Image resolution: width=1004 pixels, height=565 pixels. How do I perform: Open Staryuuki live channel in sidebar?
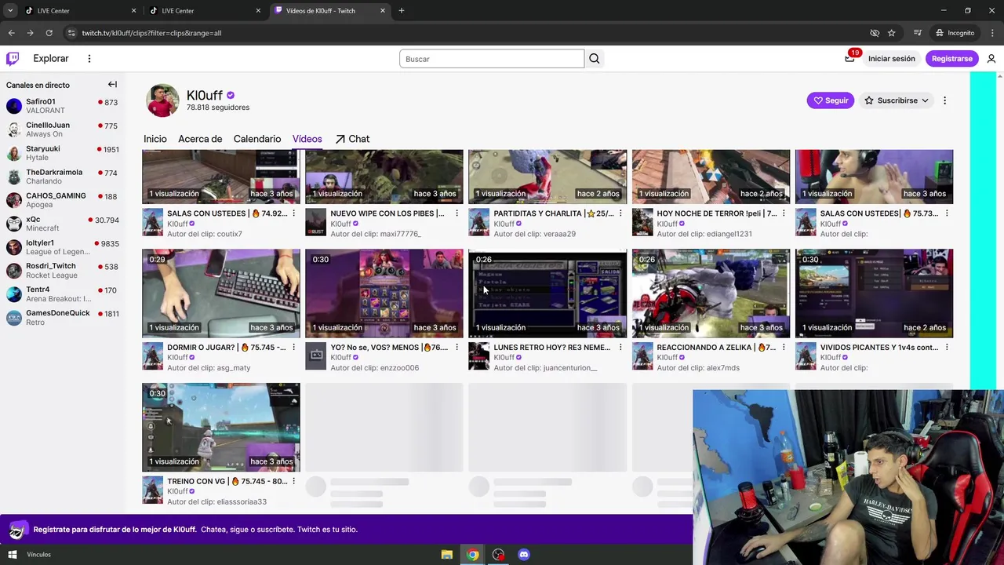point(62,153)
